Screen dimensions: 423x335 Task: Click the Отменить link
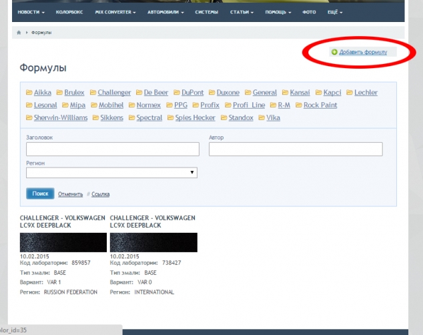(x=71, y=194)
